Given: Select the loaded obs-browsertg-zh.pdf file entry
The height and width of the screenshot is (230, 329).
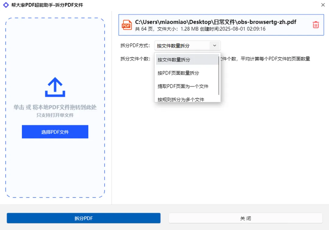Looking at the screenshot, I should pyautogui.click(x=221, y=25).
